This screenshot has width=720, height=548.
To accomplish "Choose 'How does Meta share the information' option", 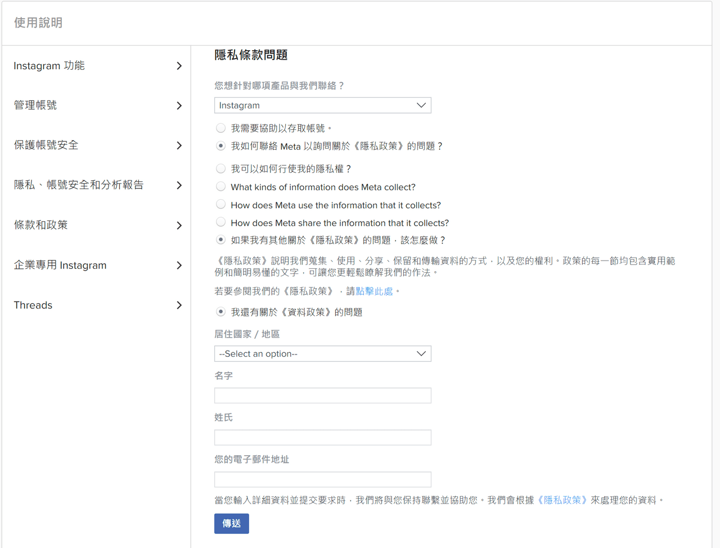I will pos(221,223).
